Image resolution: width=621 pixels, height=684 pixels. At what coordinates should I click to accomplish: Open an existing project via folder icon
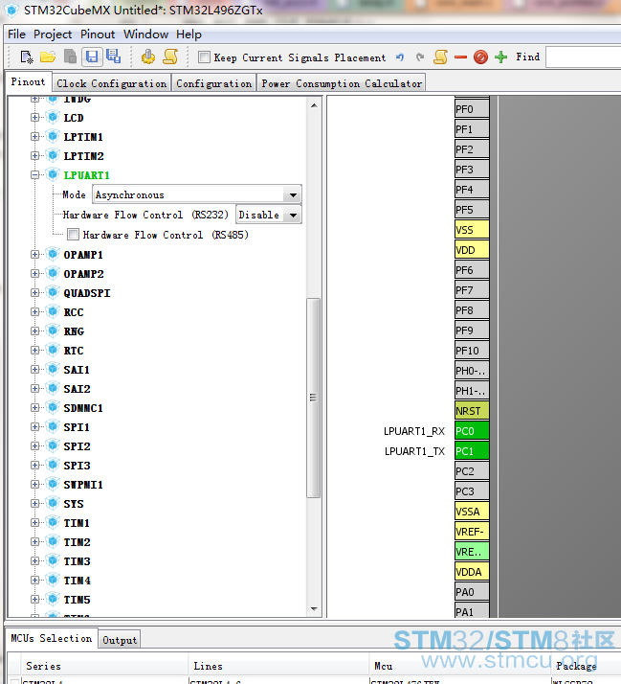[x=48, y=57]
